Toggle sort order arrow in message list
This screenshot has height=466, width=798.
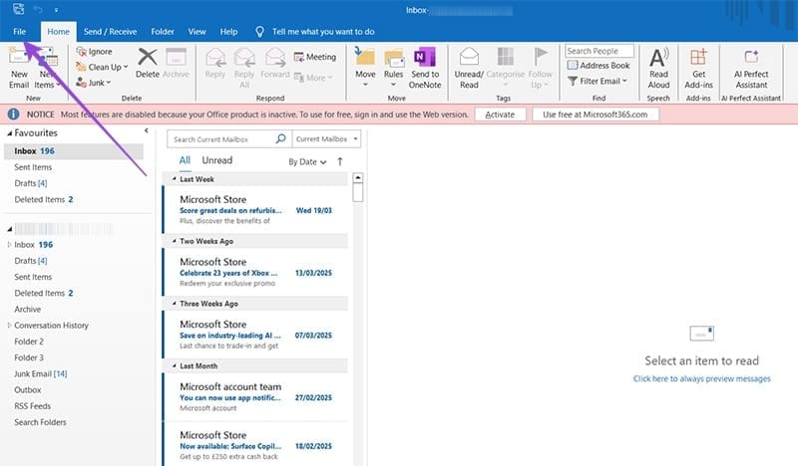click(x=340, y=161)
